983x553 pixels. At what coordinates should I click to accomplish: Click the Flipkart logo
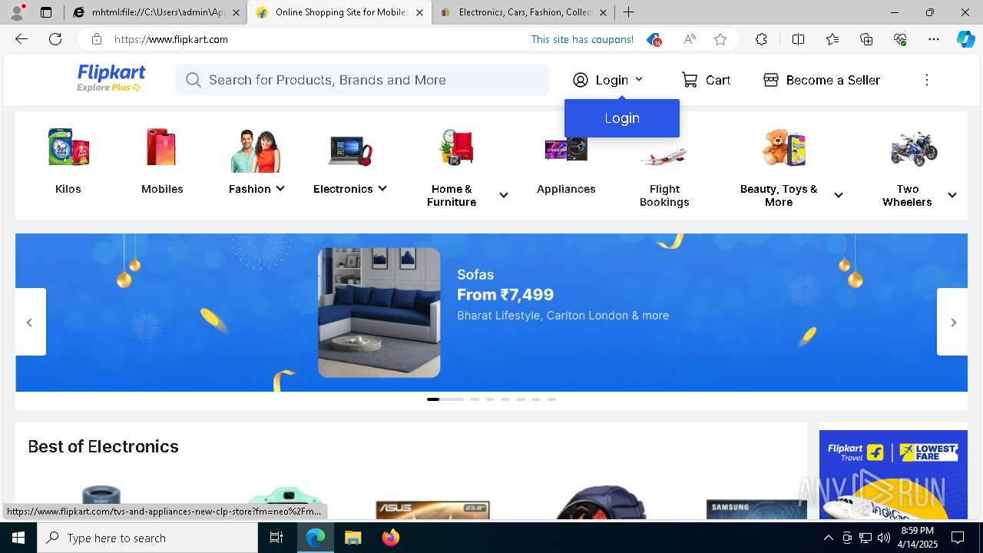pyautogui.click(x=111, y=78)
